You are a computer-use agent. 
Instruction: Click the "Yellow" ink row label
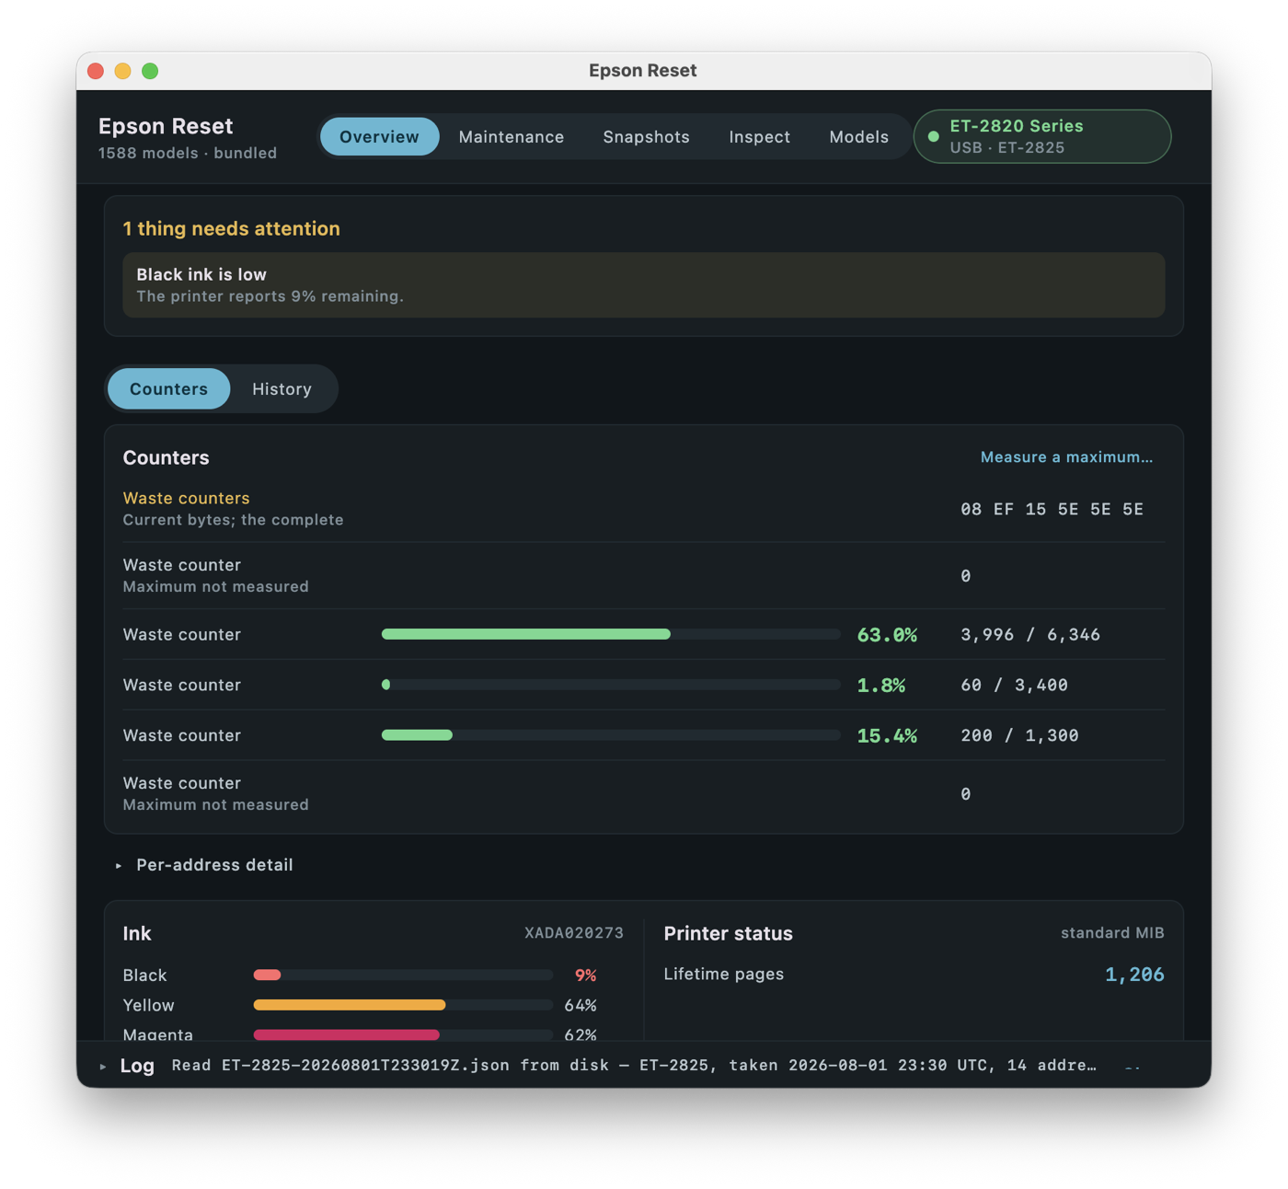[149, 1006]
